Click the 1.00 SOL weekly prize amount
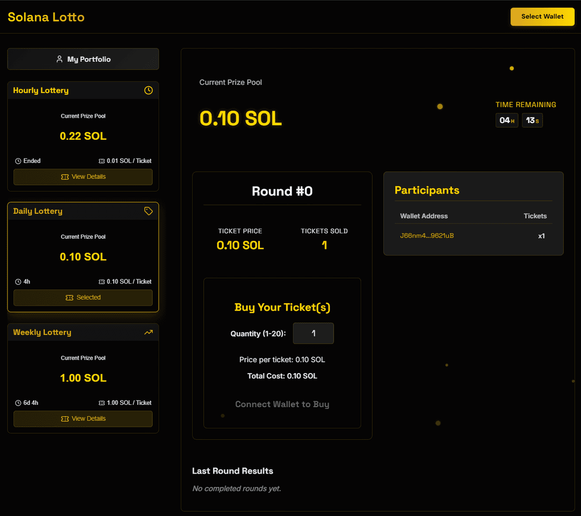Viewport: 581px width, 516px height. (x=83, y=378)
